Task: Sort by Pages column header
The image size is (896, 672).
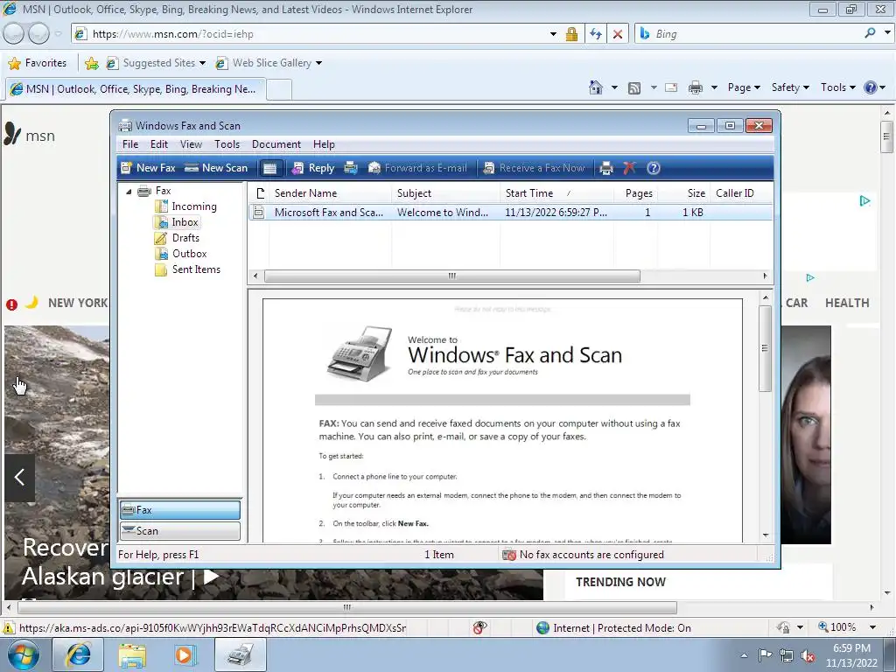Action: pyautogui.click(x=635, y=193)
